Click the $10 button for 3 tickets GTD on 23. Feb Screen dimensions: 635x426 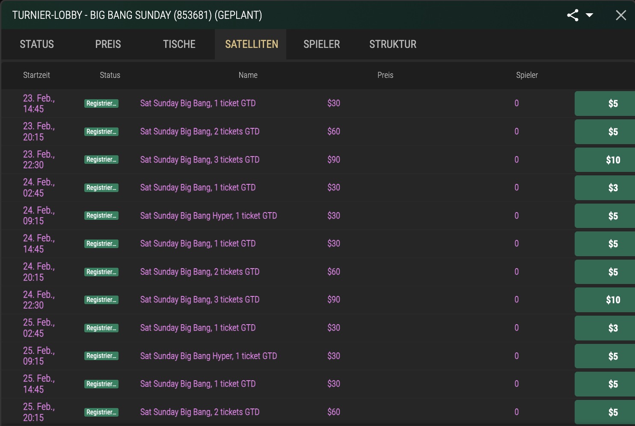[614, 160]
